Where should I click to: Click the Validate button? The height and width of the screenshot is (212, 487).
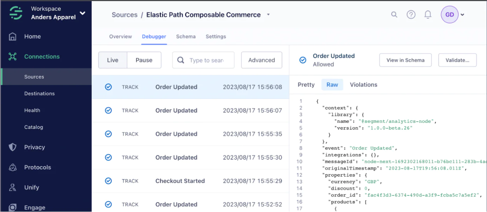tap(457, 60)
